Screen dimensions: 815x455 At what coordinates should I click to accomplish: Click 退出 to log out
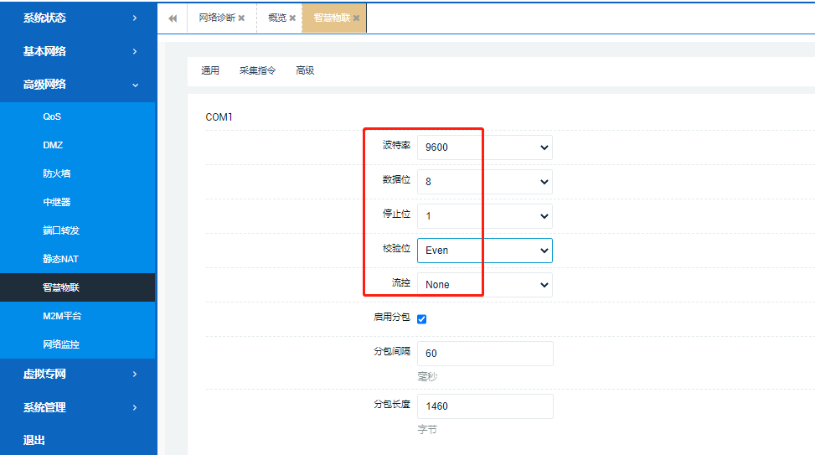[x=34, y=440]
